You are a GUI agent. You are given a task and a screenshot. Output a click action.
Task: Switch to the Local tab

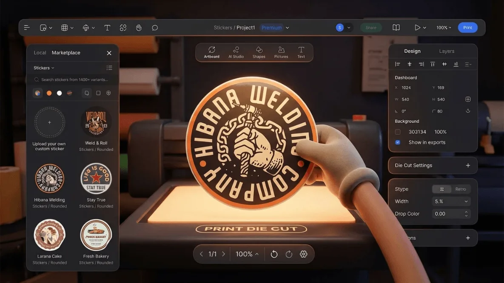click(40, 53)
